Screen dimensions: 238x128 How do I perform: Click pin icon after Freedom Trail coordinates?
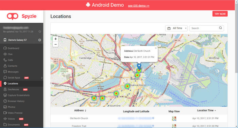pyautogui.click(x=153, y=126)
